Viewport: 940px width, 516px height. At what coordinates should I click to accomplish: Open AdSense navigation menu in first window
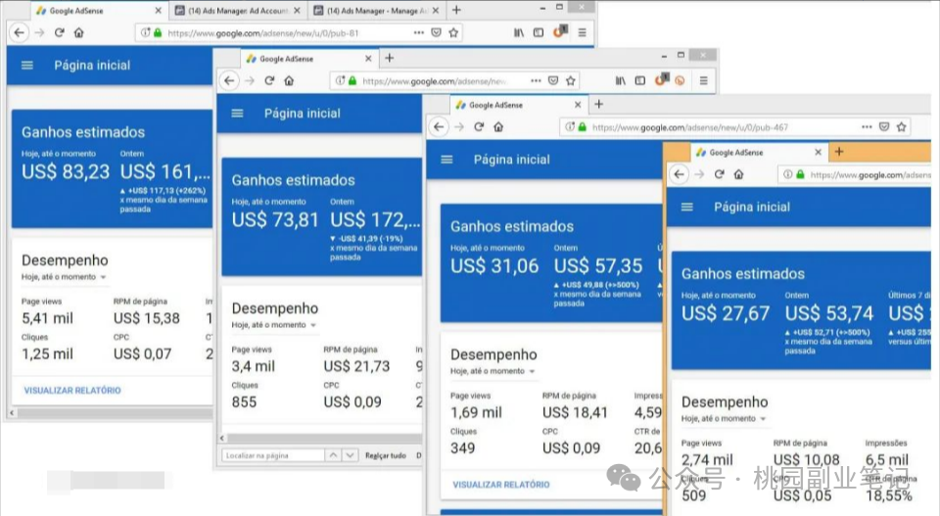pyautogui.click(x=27, y=66)
